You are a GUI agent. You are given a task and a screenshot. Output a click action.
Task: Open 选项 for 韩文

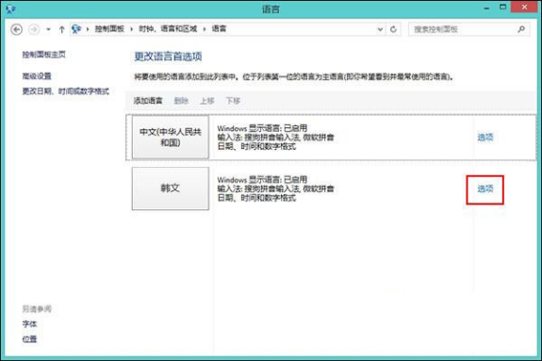tap(485, 189)
